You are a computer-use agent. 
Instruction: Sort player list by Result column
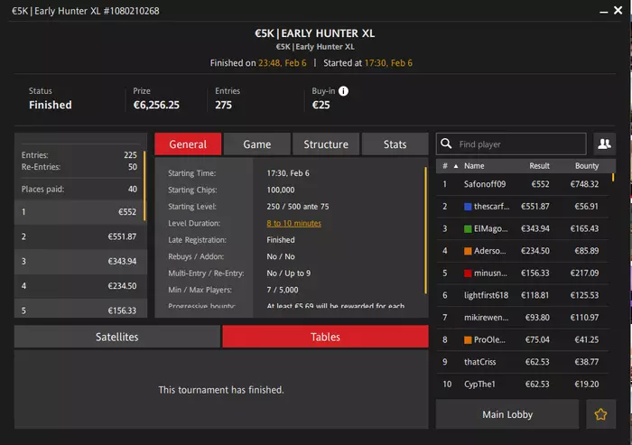tap(539, 166)
